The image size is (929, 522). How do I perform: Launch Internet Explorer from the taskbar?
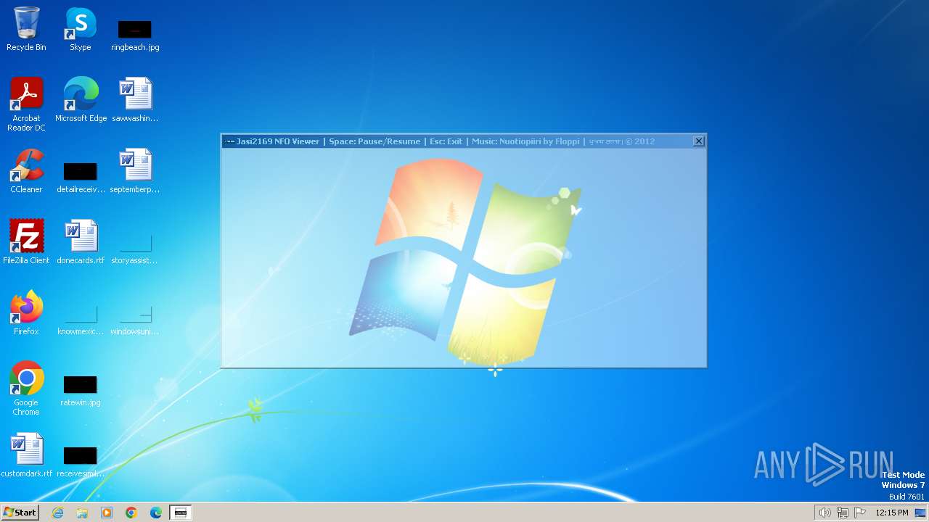coord(57,513)
